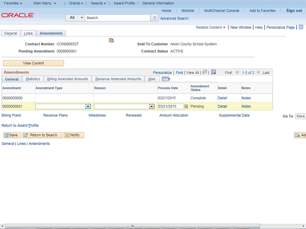Open the Supplemental Data link
This screenshot has height=229, width=306.
pyautogui.click(x=234, y=115)
